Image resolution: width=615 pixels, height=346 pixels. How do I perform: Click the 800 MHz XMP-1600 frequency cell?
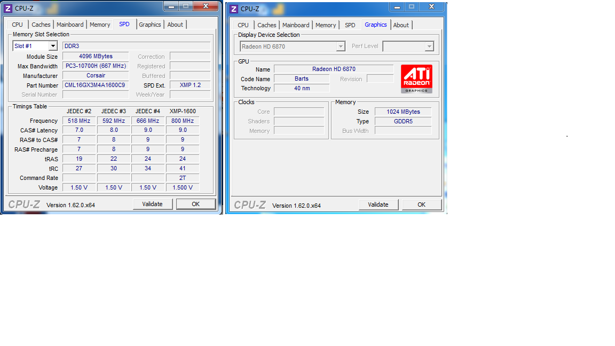point(183,121)
